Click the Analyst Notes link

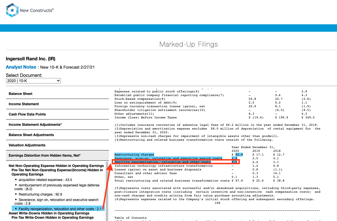tap(22, 67)
